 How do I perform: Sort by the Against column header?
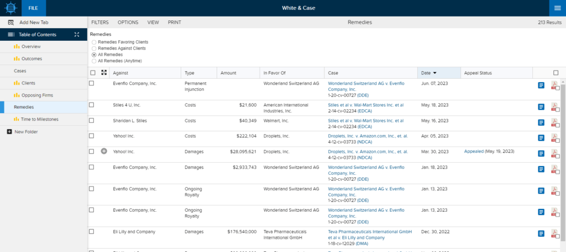point(120,73)
